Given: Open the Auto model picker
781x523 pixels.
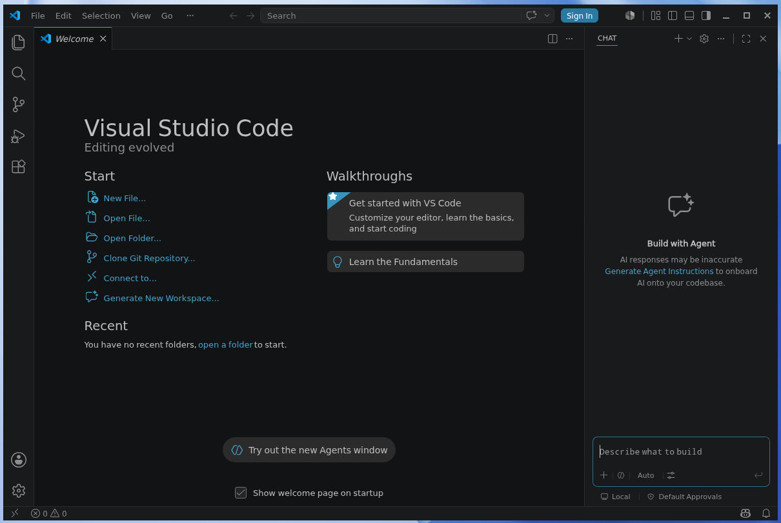Looking at the screenshot, I should (646, 475).
